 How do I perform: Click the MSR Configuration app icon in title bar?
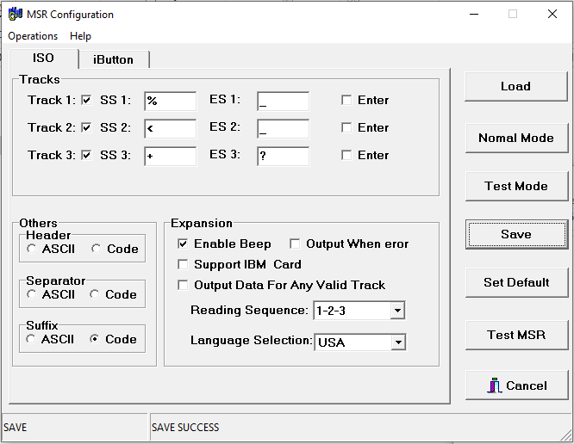pyautogui.click(x=15, y=14)
